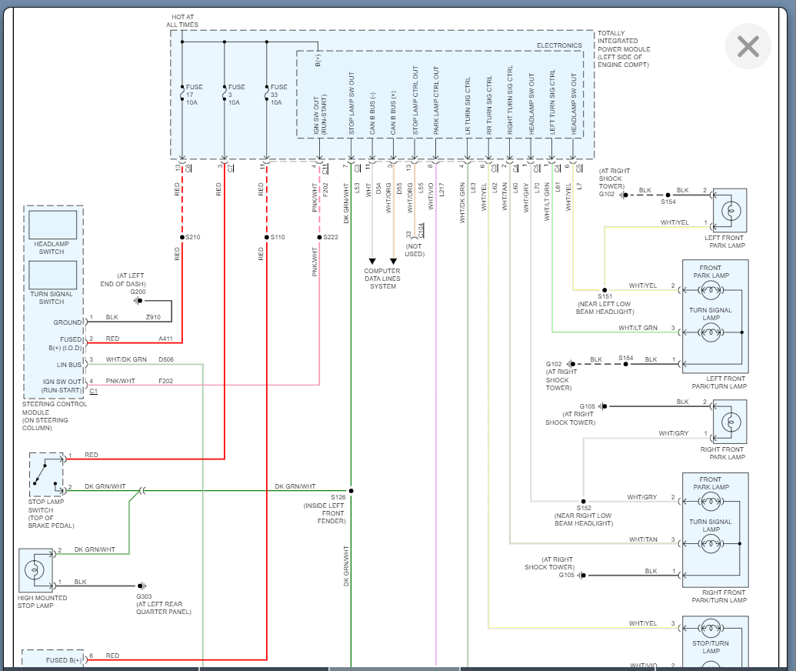This screenshot has height=671, width=796.
Task: Click the S151 splice near left headlight
Action: coord(604,290)
